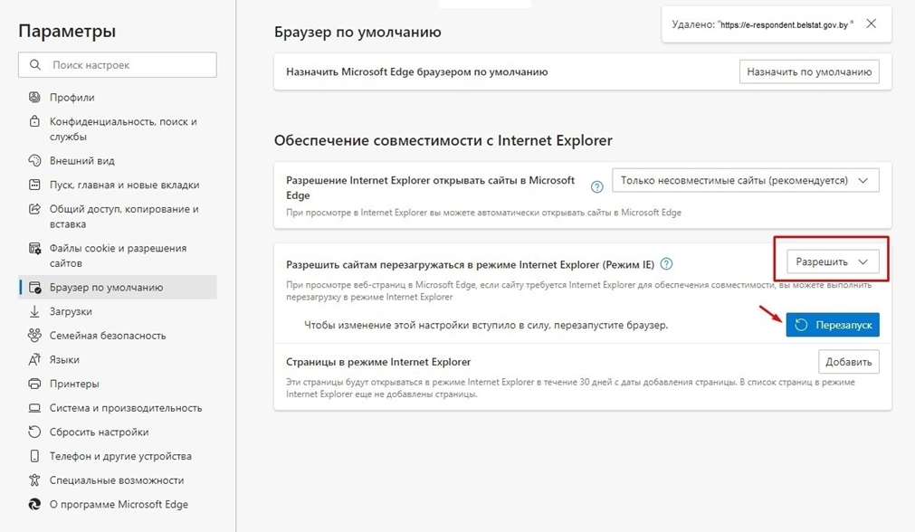
Task: Open 'Языки' settings section
Action: (118, 359)
